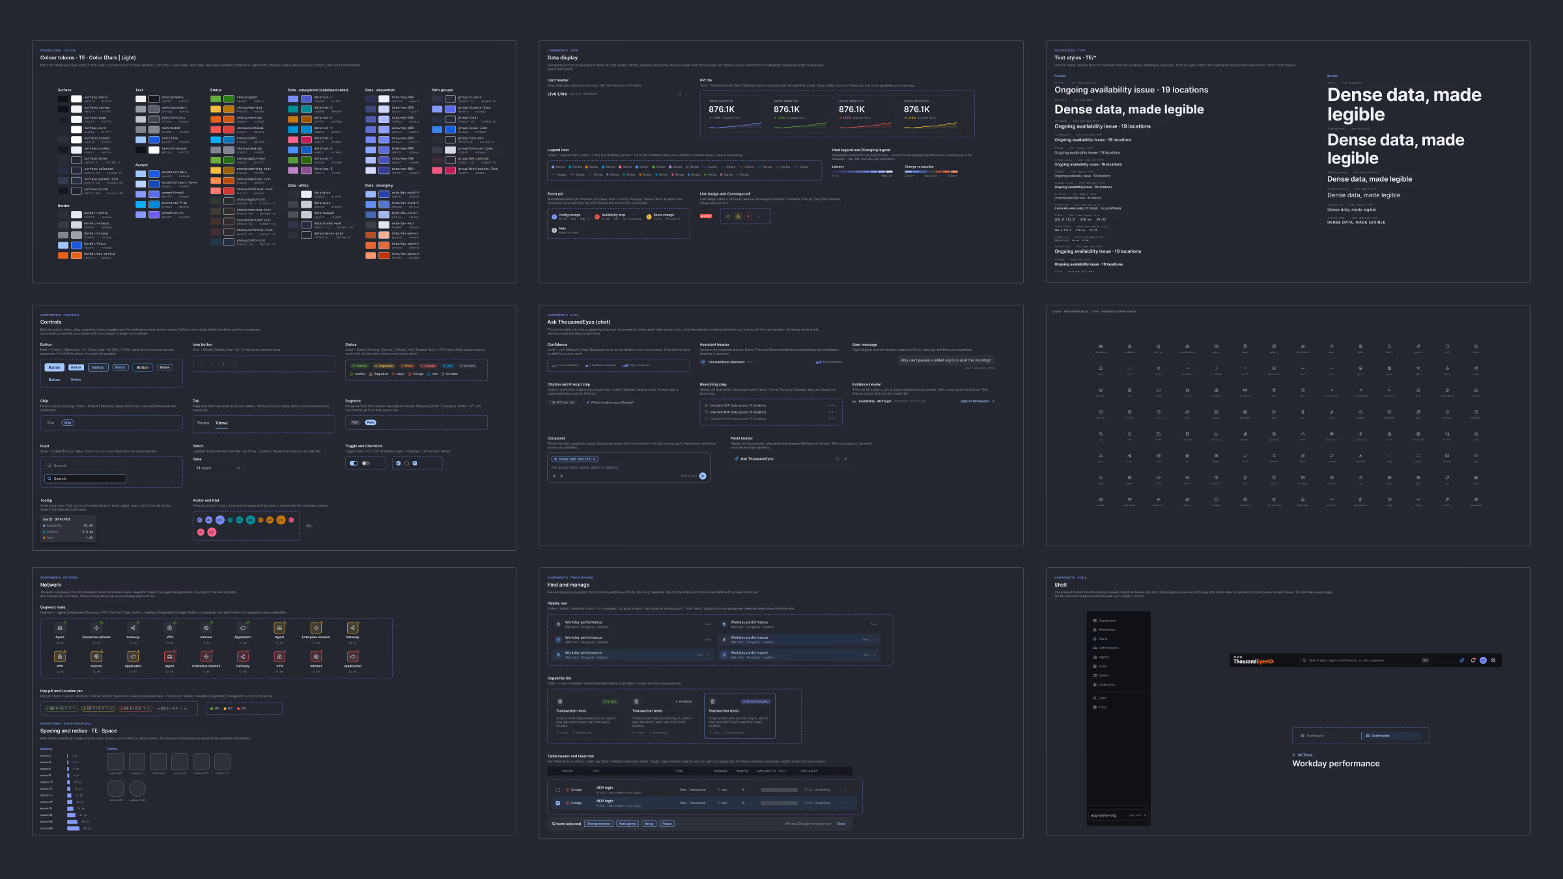Click Clear in the bulk action bar
The width and height of the screenshot is (1563, 879).
841,824
